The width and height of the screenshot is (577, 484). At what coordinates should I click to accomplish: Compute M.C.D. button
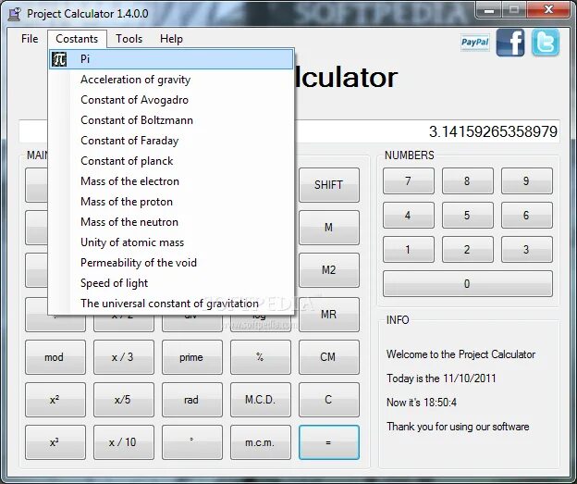pos(261,400)
